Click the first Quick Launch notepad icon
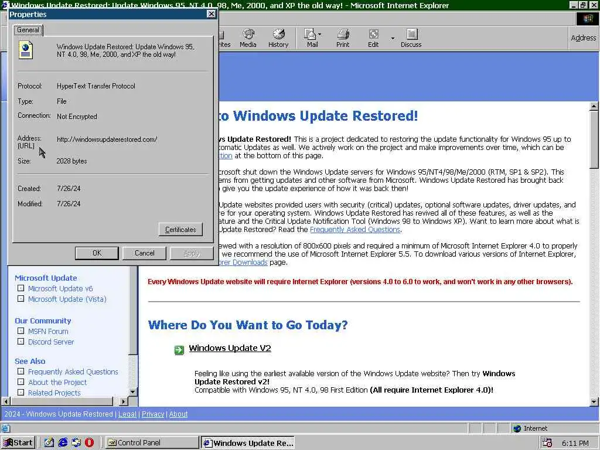This screenshot has height=450, width=600. click(49, 443)
